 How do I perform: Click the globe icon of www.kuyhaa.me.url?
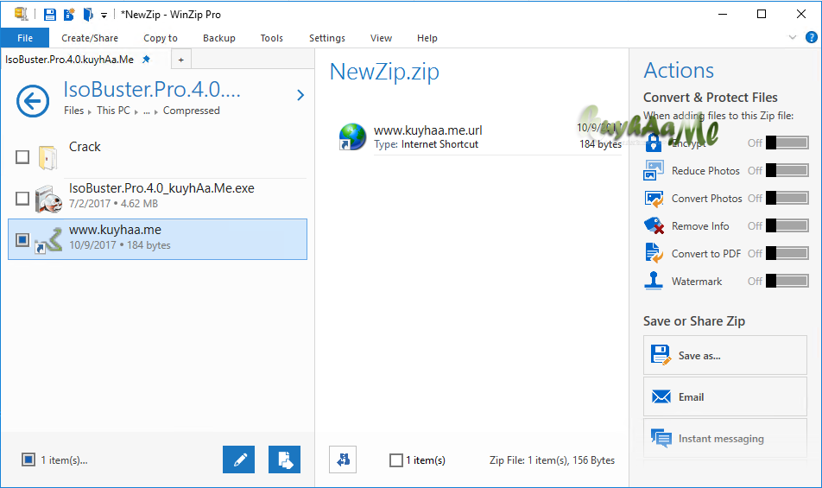tap(352, 136)
